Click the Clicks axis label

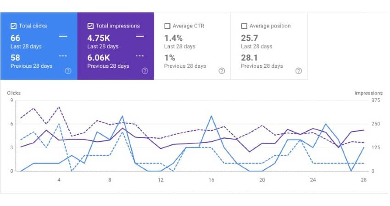click(x=14, y=93)
